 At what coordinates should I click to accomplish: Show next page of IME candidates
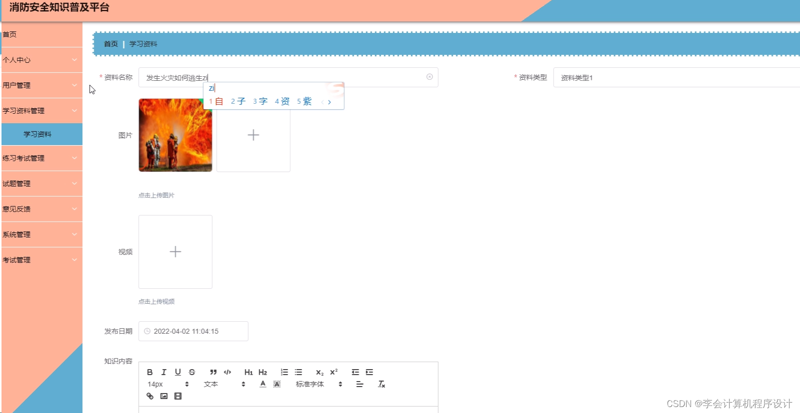[x=330, y=102]
